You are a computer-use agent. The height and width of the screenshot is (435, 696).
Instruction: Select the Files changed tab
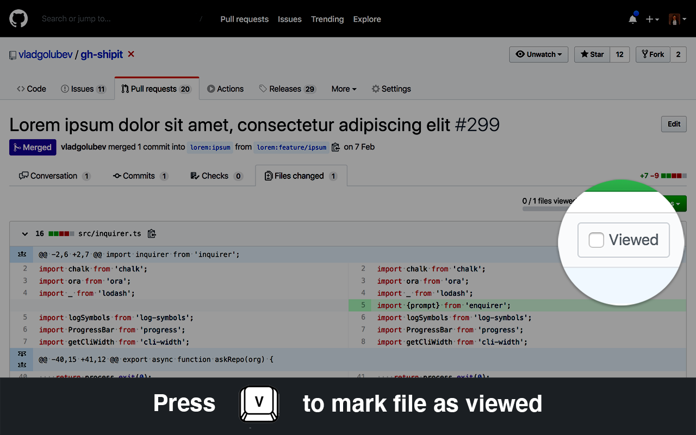tap(301, 176)
